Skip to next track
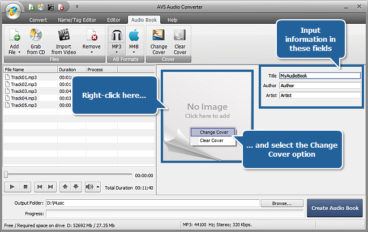Image resolution: width=368 pixels, height=232 pixels. (x=50, y=187)
